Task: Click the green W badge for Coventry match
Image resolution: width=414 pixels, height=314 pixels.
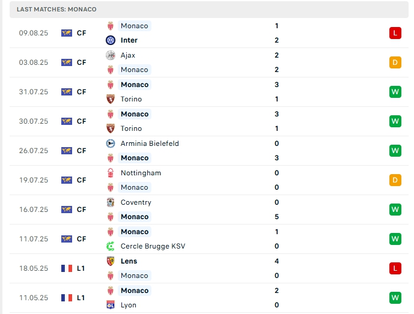Action: point(395,210)
